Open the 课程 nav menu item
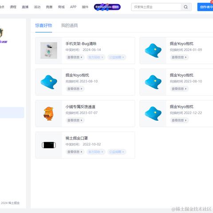 pos(13,7)
